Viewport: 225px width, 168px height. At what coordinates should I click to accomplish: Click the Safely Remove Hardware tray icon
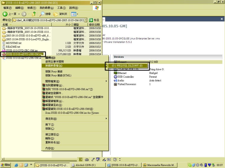click(x=213, y=165)
